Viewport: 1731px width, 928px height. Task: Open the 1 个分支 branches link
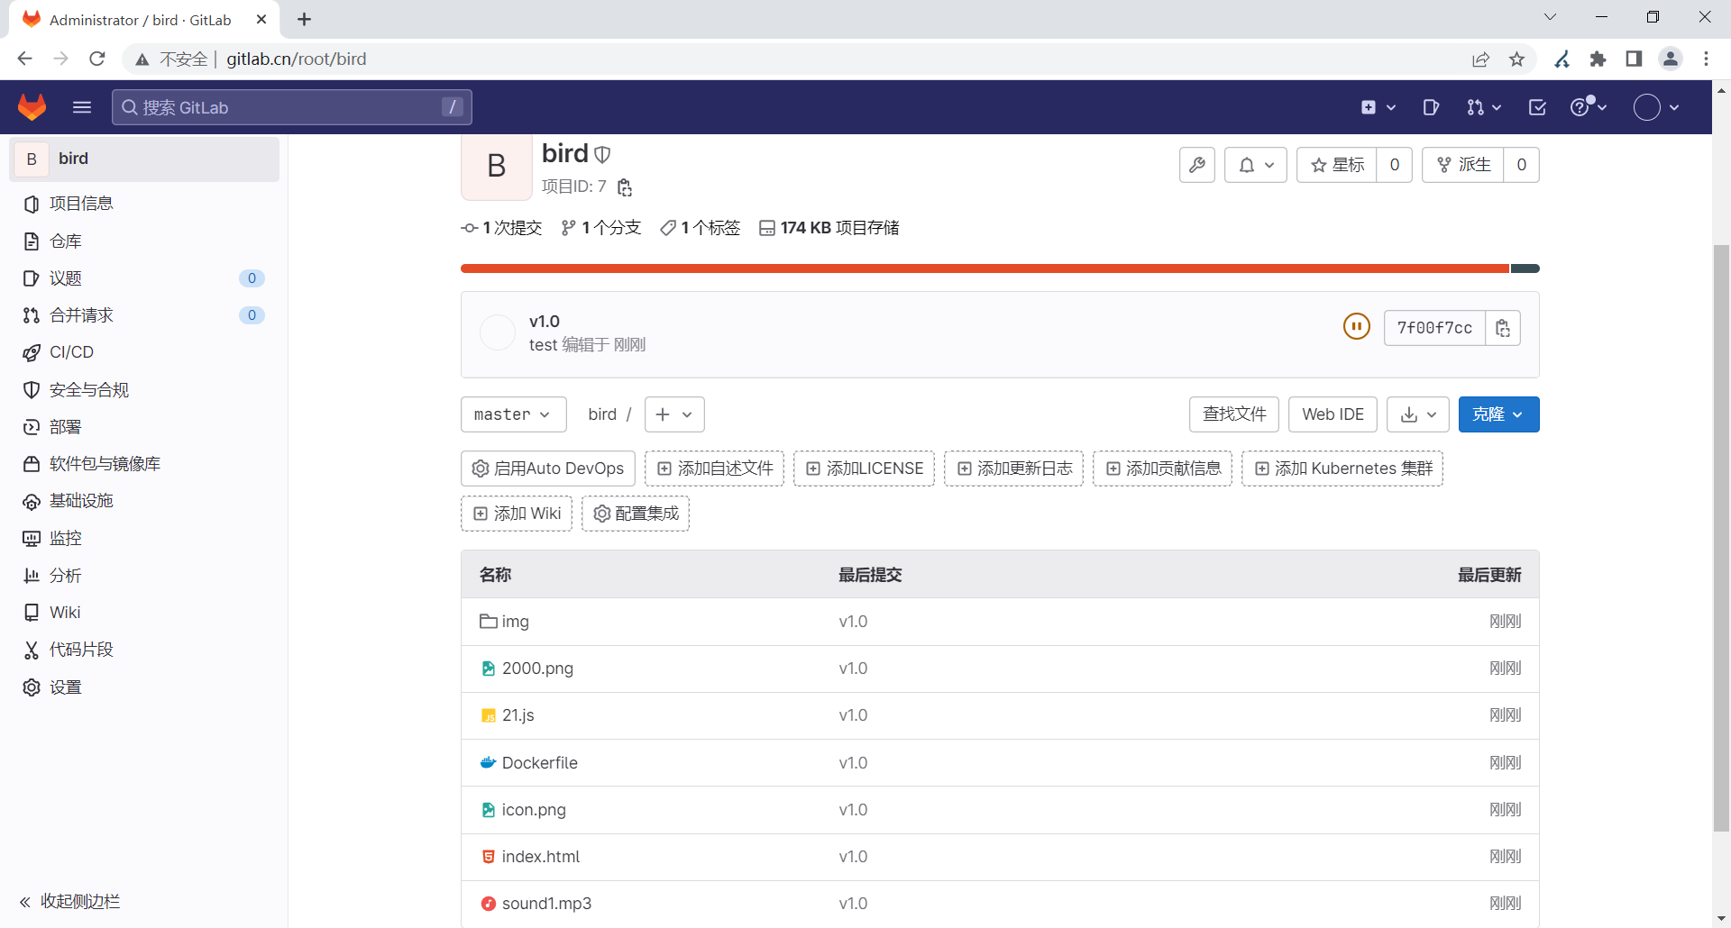(x=600, y=228)
